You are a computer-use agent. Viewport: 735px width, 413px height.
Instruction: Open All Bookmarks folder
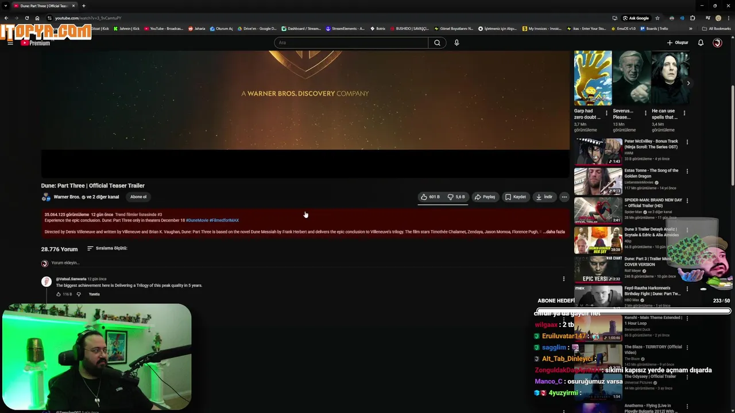pos(717,29)
